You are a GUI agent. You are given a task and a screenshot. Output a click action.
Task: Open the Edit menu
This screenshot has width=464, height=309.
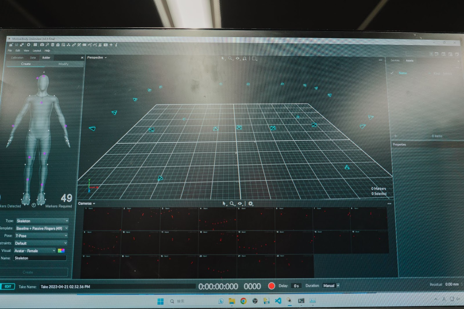tap(18, 51)
